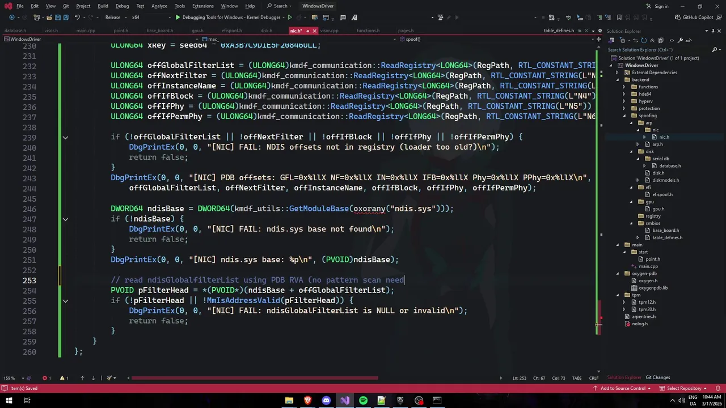Collapse the backend folder in Solution Explorer
The width and height of the screenshot is (726, 408).
tap(618, 80)
